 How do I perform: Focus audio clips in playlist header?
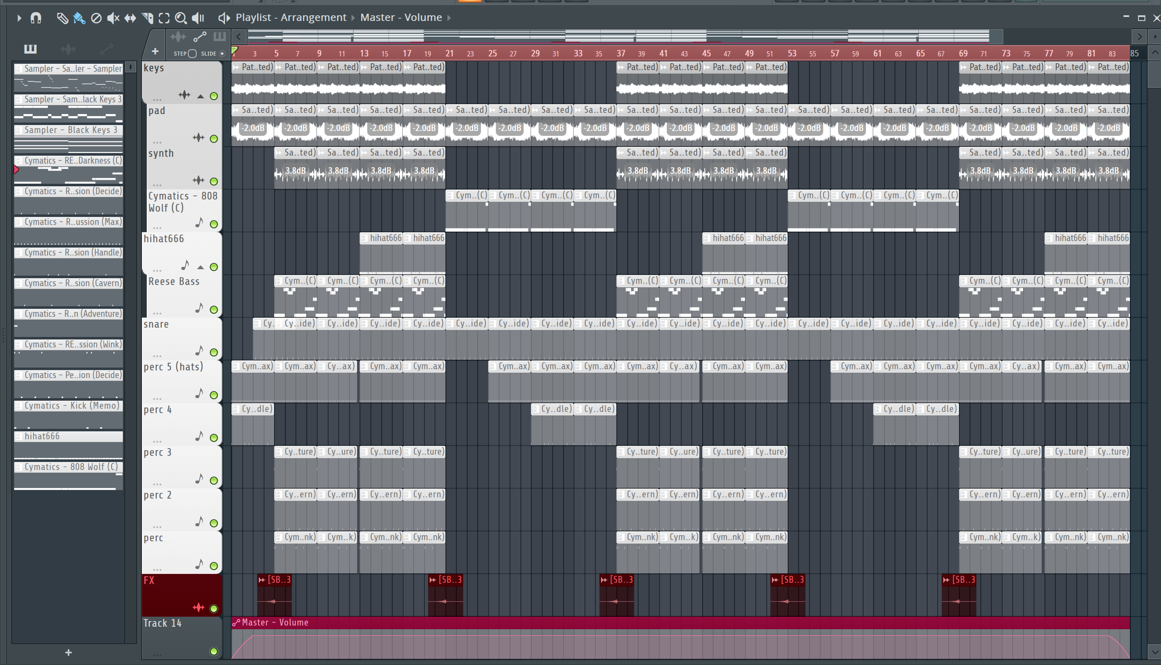[x=178, y=37]
